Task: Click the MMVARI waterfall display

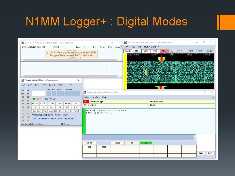Action: 171,71
